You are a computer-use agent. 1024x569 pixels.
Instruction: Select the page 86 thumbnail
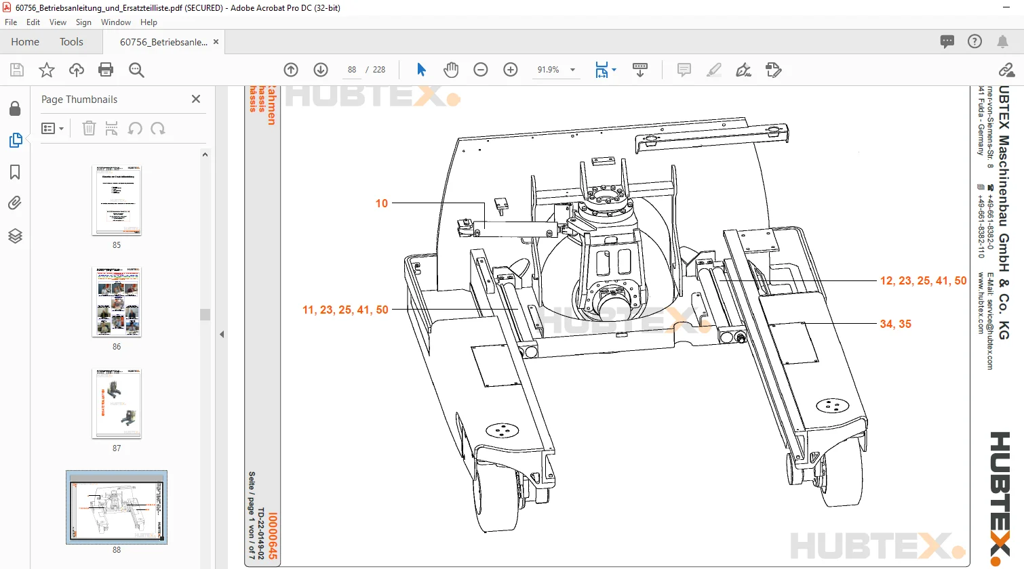(x=117, y=302)
